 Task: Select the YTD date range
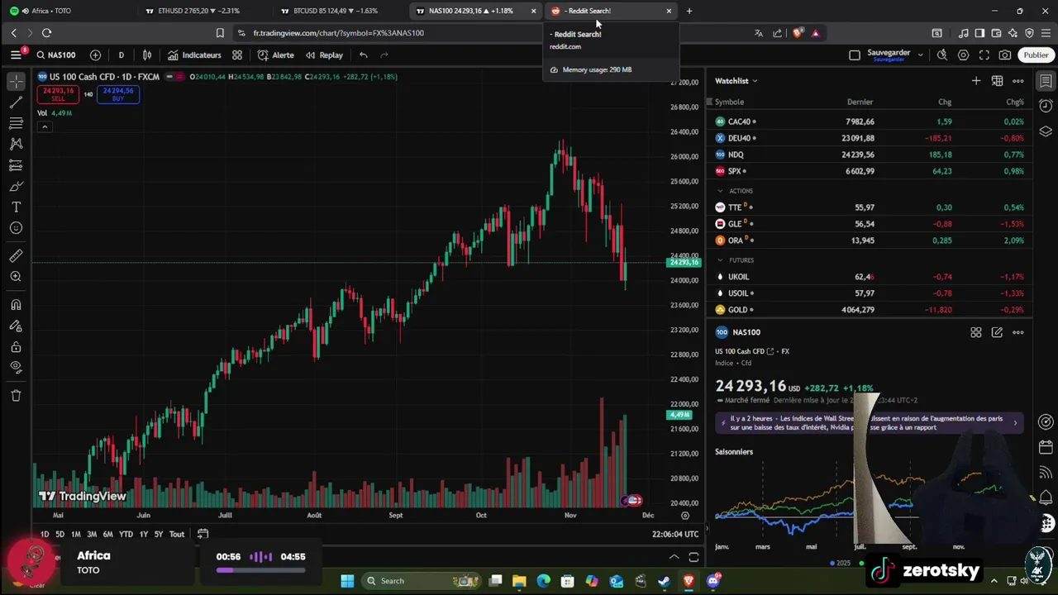point(126,535)
